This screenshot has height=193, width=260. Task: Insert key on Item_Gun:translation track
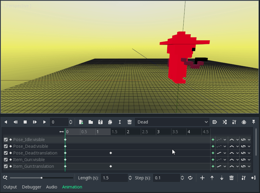pos(213,166)
